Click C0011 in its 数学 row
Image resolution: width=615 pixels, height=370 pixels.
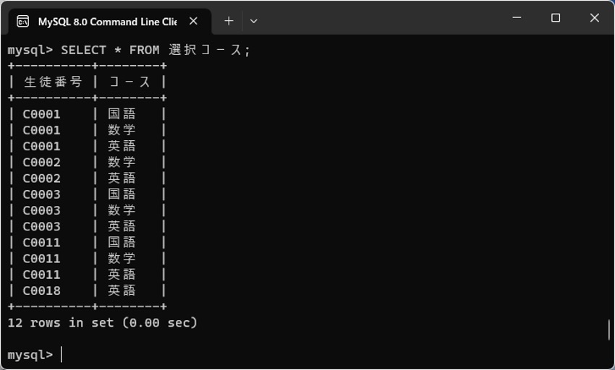point(41,259)
